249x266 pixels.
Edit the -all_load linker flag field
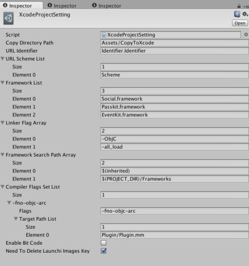[x=174, y=147]
